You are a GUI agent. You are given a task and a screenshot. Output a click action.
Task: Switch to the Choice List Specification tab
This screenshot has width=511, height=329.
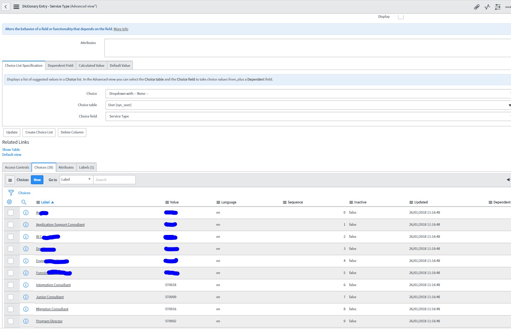[24, 66]
